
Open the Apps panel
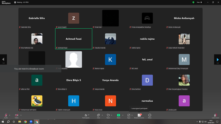[x=129, y=116]
